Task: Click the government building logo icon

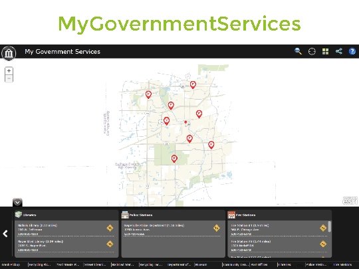Action: [9, 53]
